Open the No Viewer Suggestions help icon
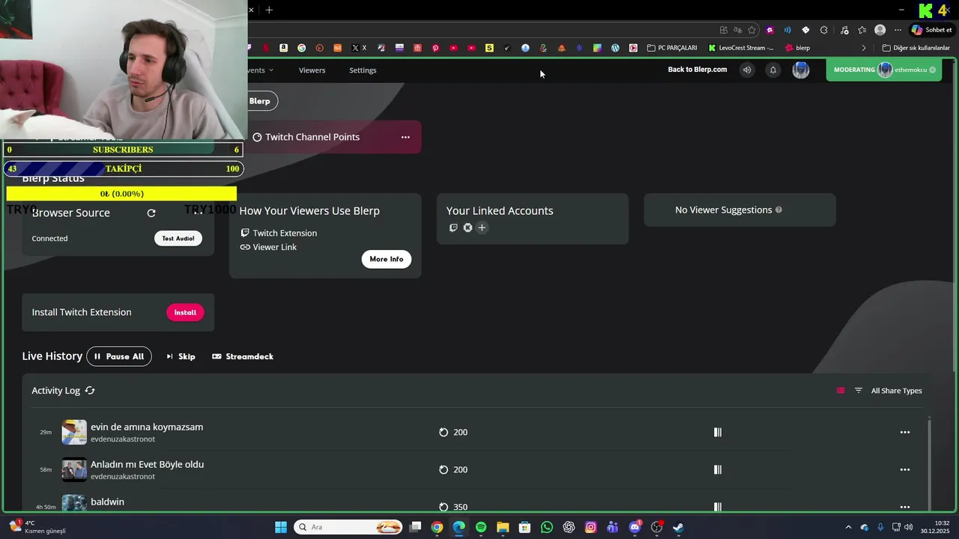Image resolution: width=959 pixels, height=539 pixels. tap(778, 210)
